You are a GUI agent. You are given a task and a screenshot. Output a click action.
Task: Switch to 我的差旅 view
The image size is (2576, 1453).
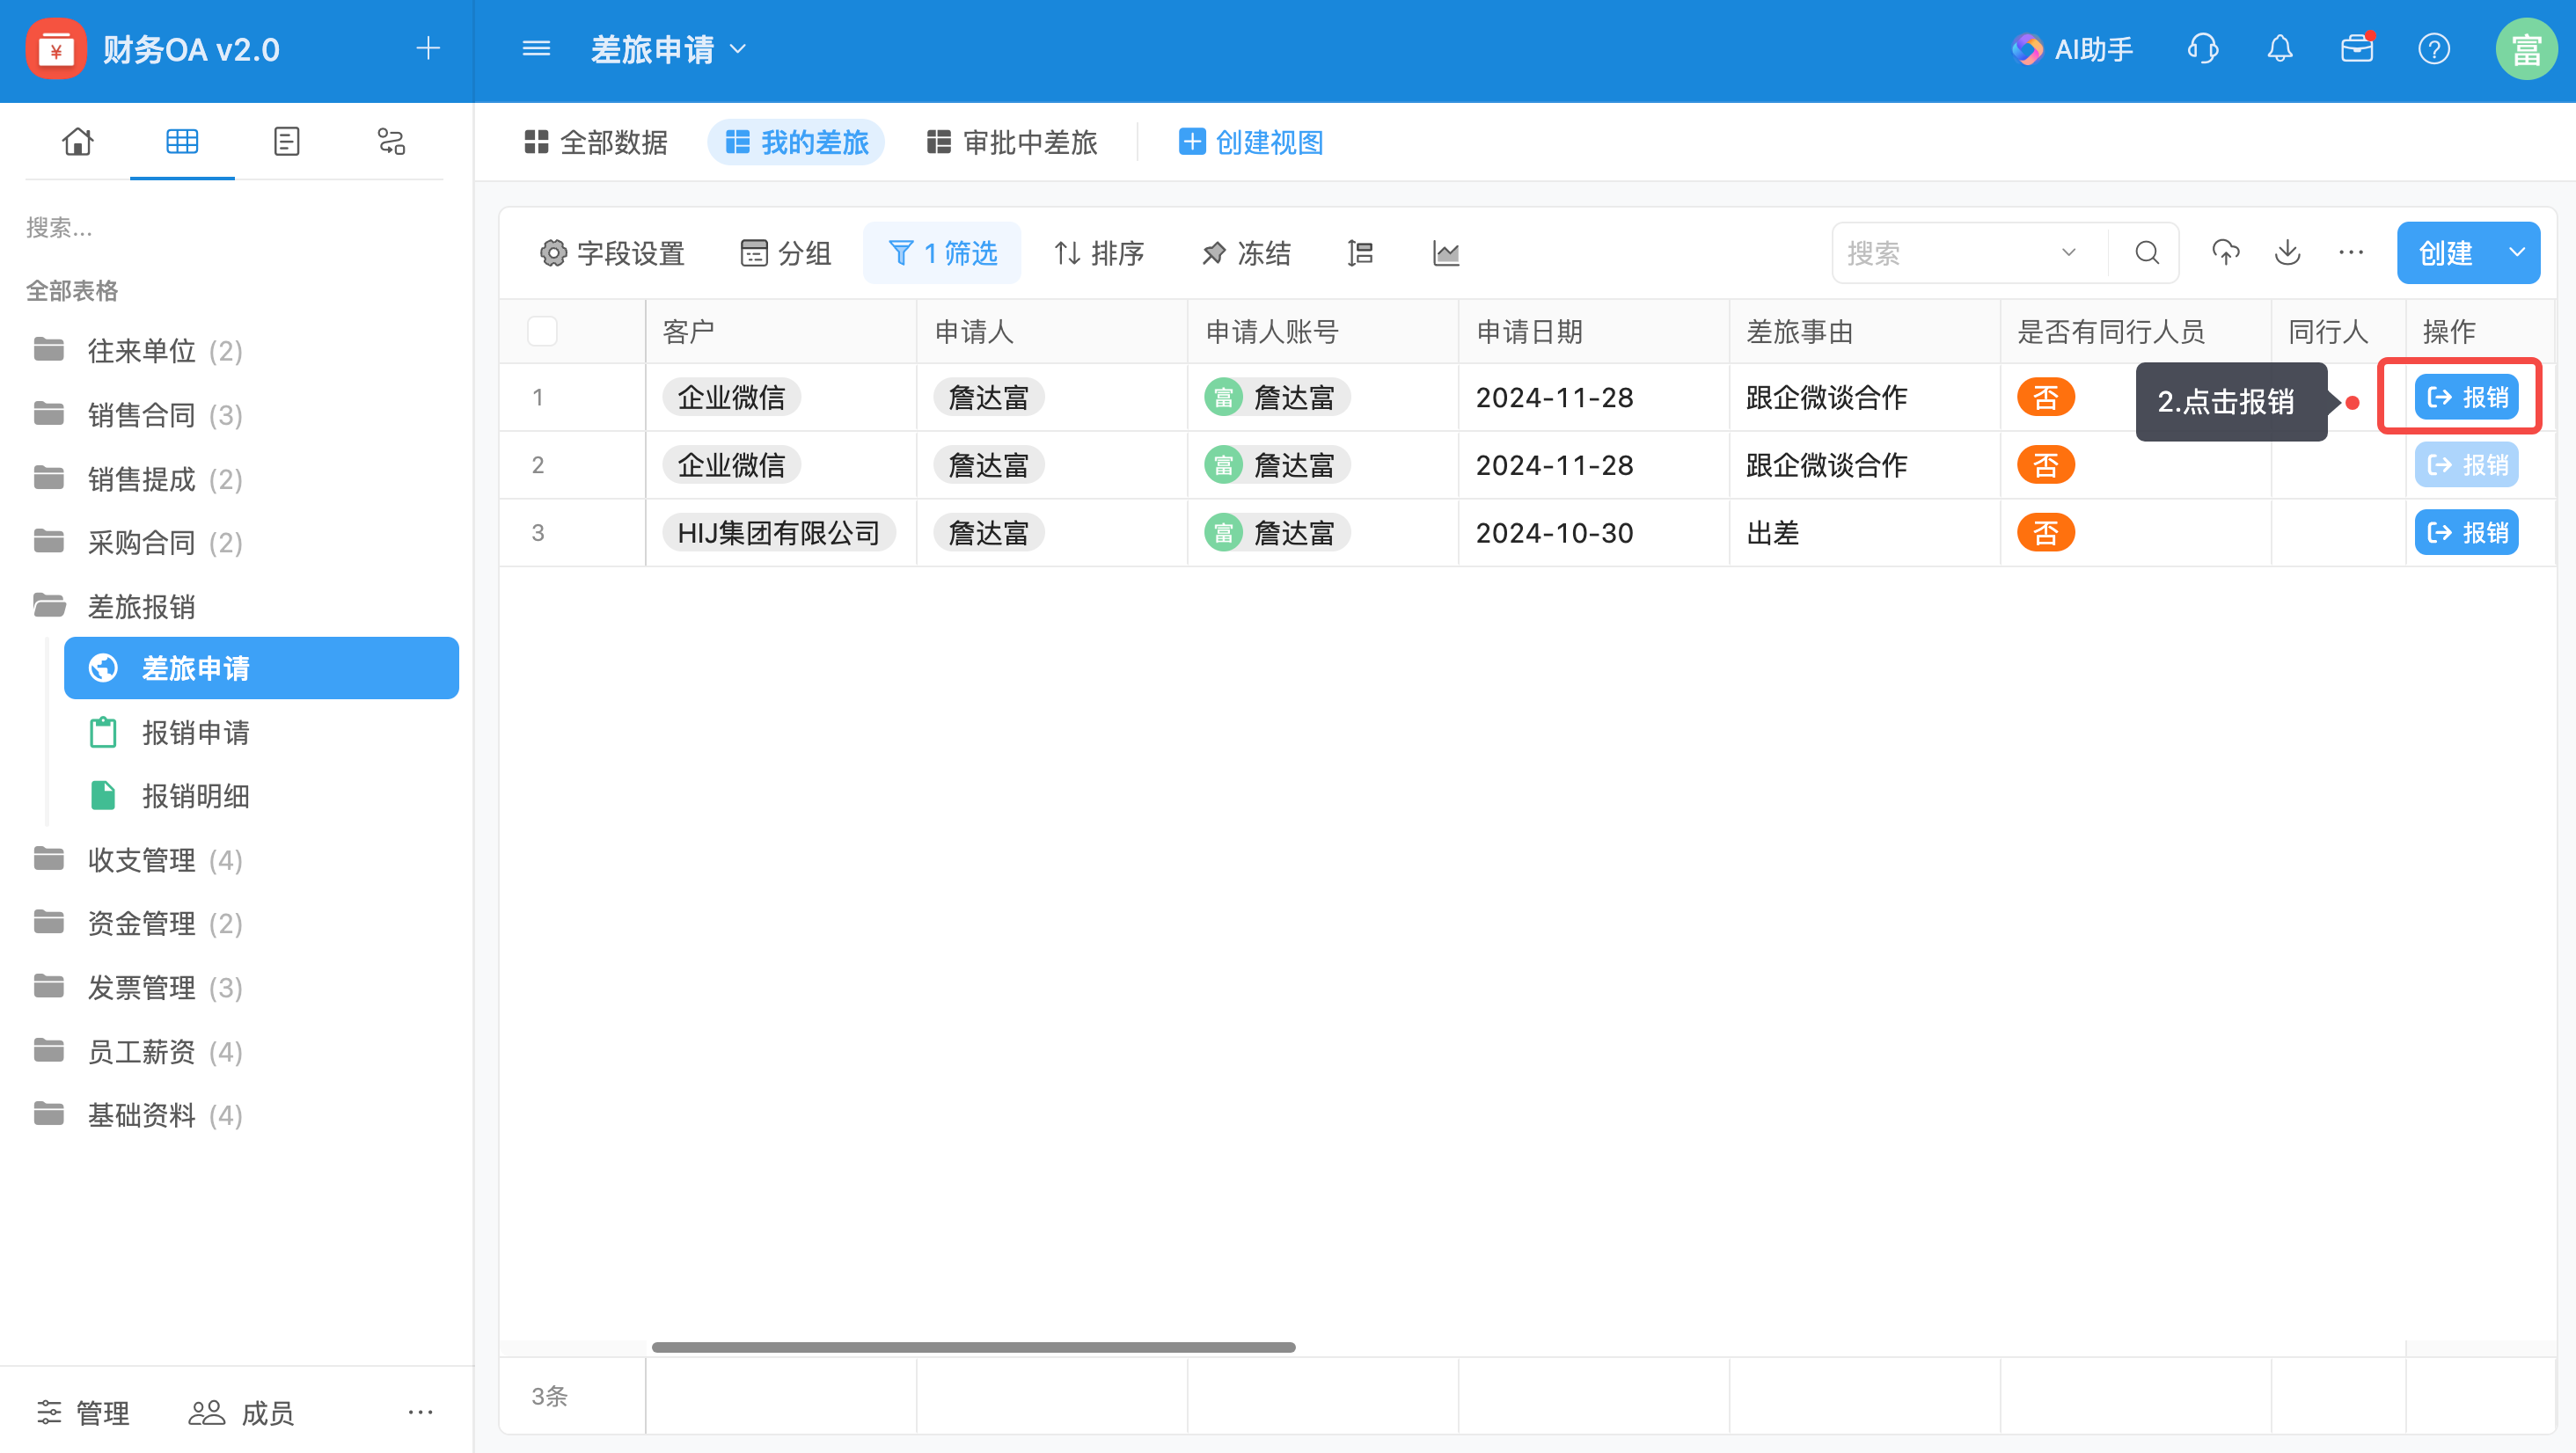pos(796,142)
